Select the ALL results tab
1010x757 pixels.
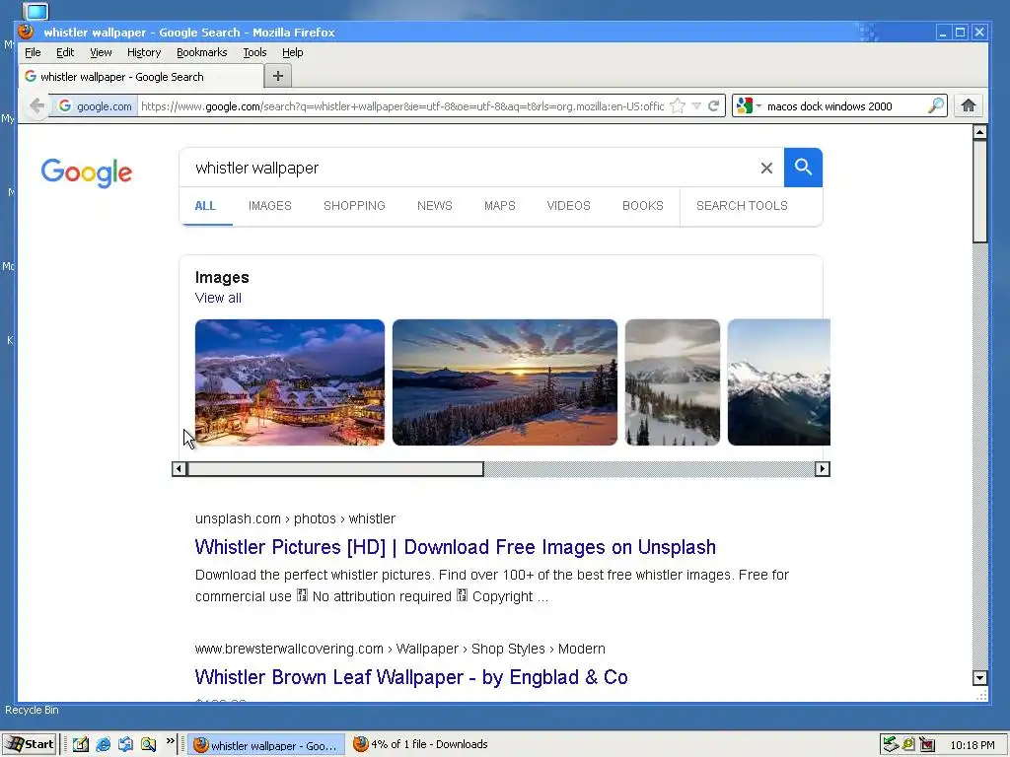(205, 206)
